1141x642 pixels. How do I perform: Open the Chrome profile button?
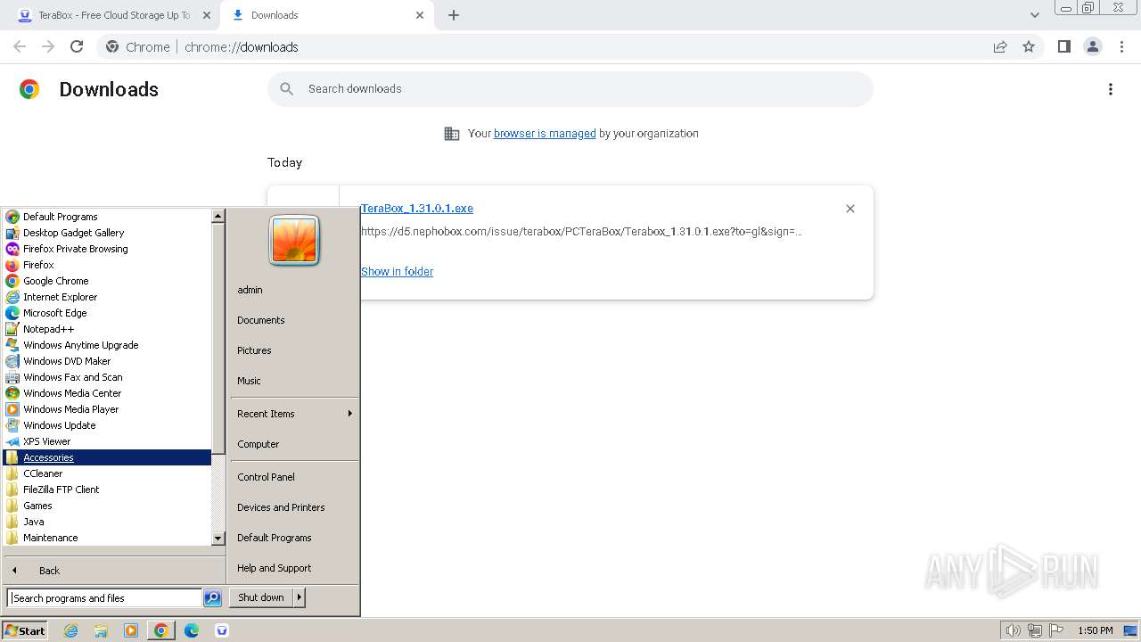(1093, 46)
